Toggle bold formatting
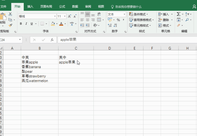Viewport: 197px width, 136px height. 21,24
